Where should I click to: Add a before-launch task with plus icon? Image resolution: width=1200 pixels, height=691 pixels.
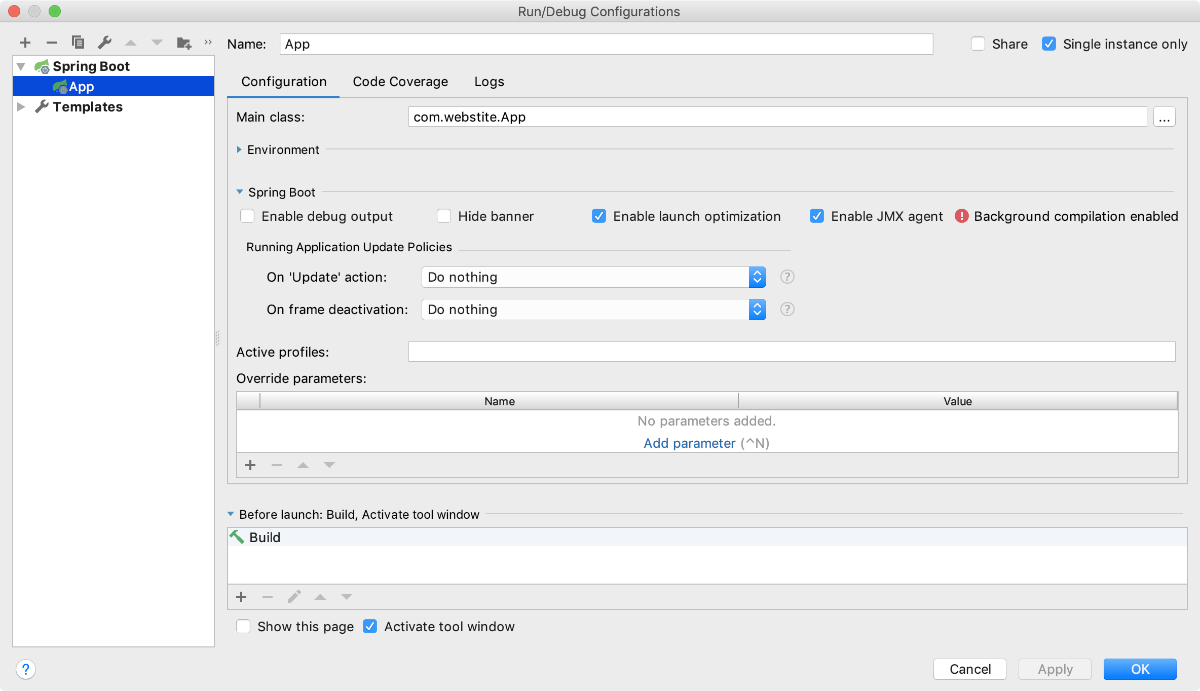tap(242, 597)
